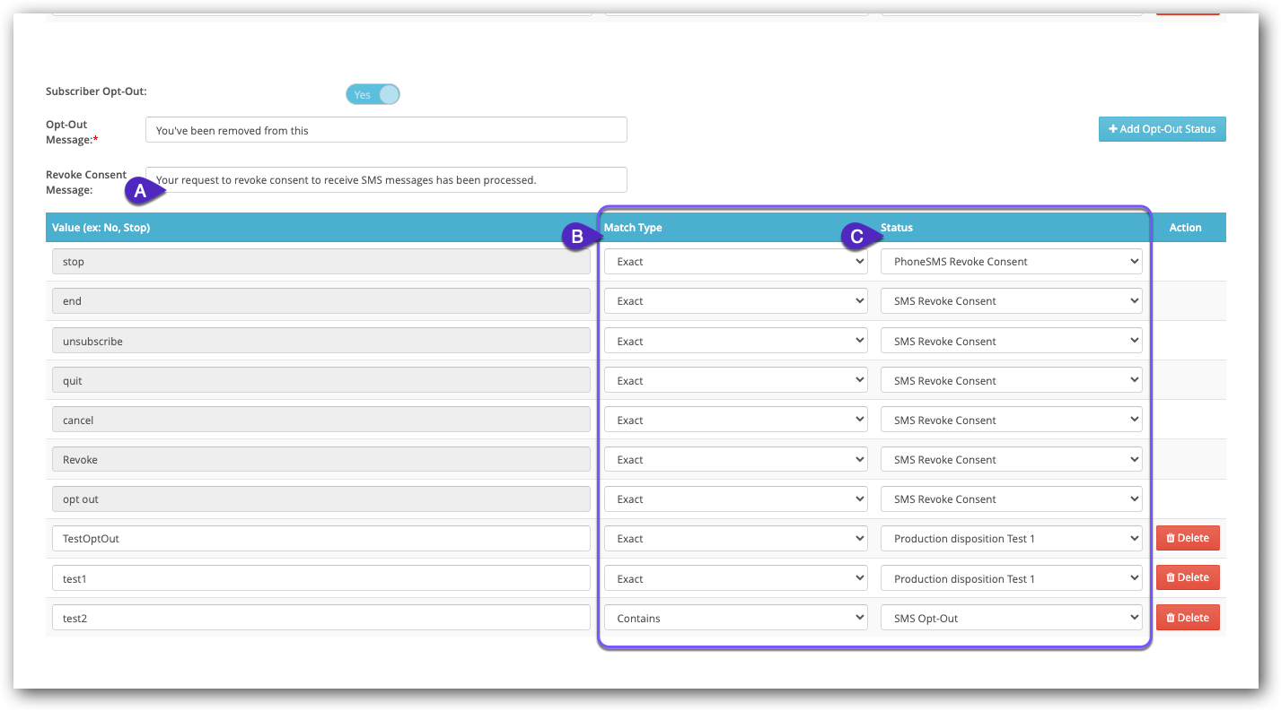
Task: Select the Revoke Consent Message input
Action: (386, 179)
